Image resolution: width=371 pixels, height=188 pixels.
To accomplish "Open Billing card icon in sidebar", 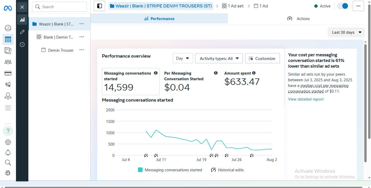I will click(x=8, y=73).
